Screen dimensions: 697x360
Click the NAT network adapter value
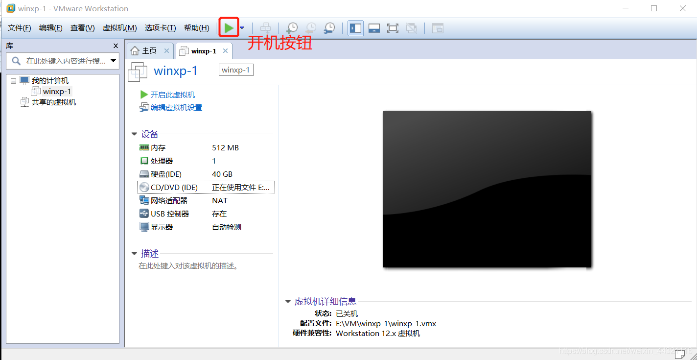click(220, 200)
